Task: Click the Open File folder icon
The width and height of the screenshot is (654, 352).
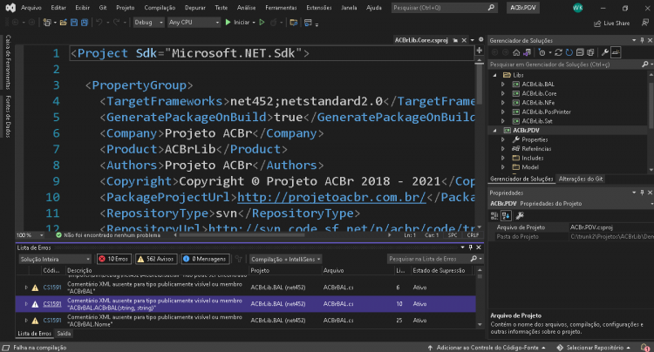Action: (x=64, y=23)
